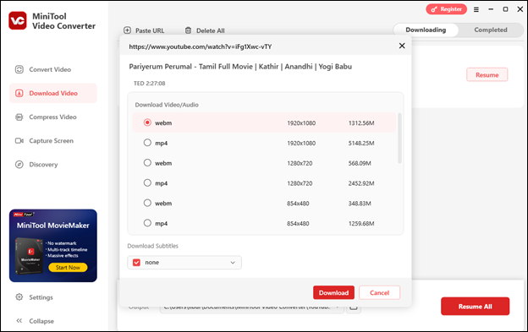The height and width of the screenshot is (332, 528).
Task: Click the Capture Screen camera icon
Action: [19, 140]
